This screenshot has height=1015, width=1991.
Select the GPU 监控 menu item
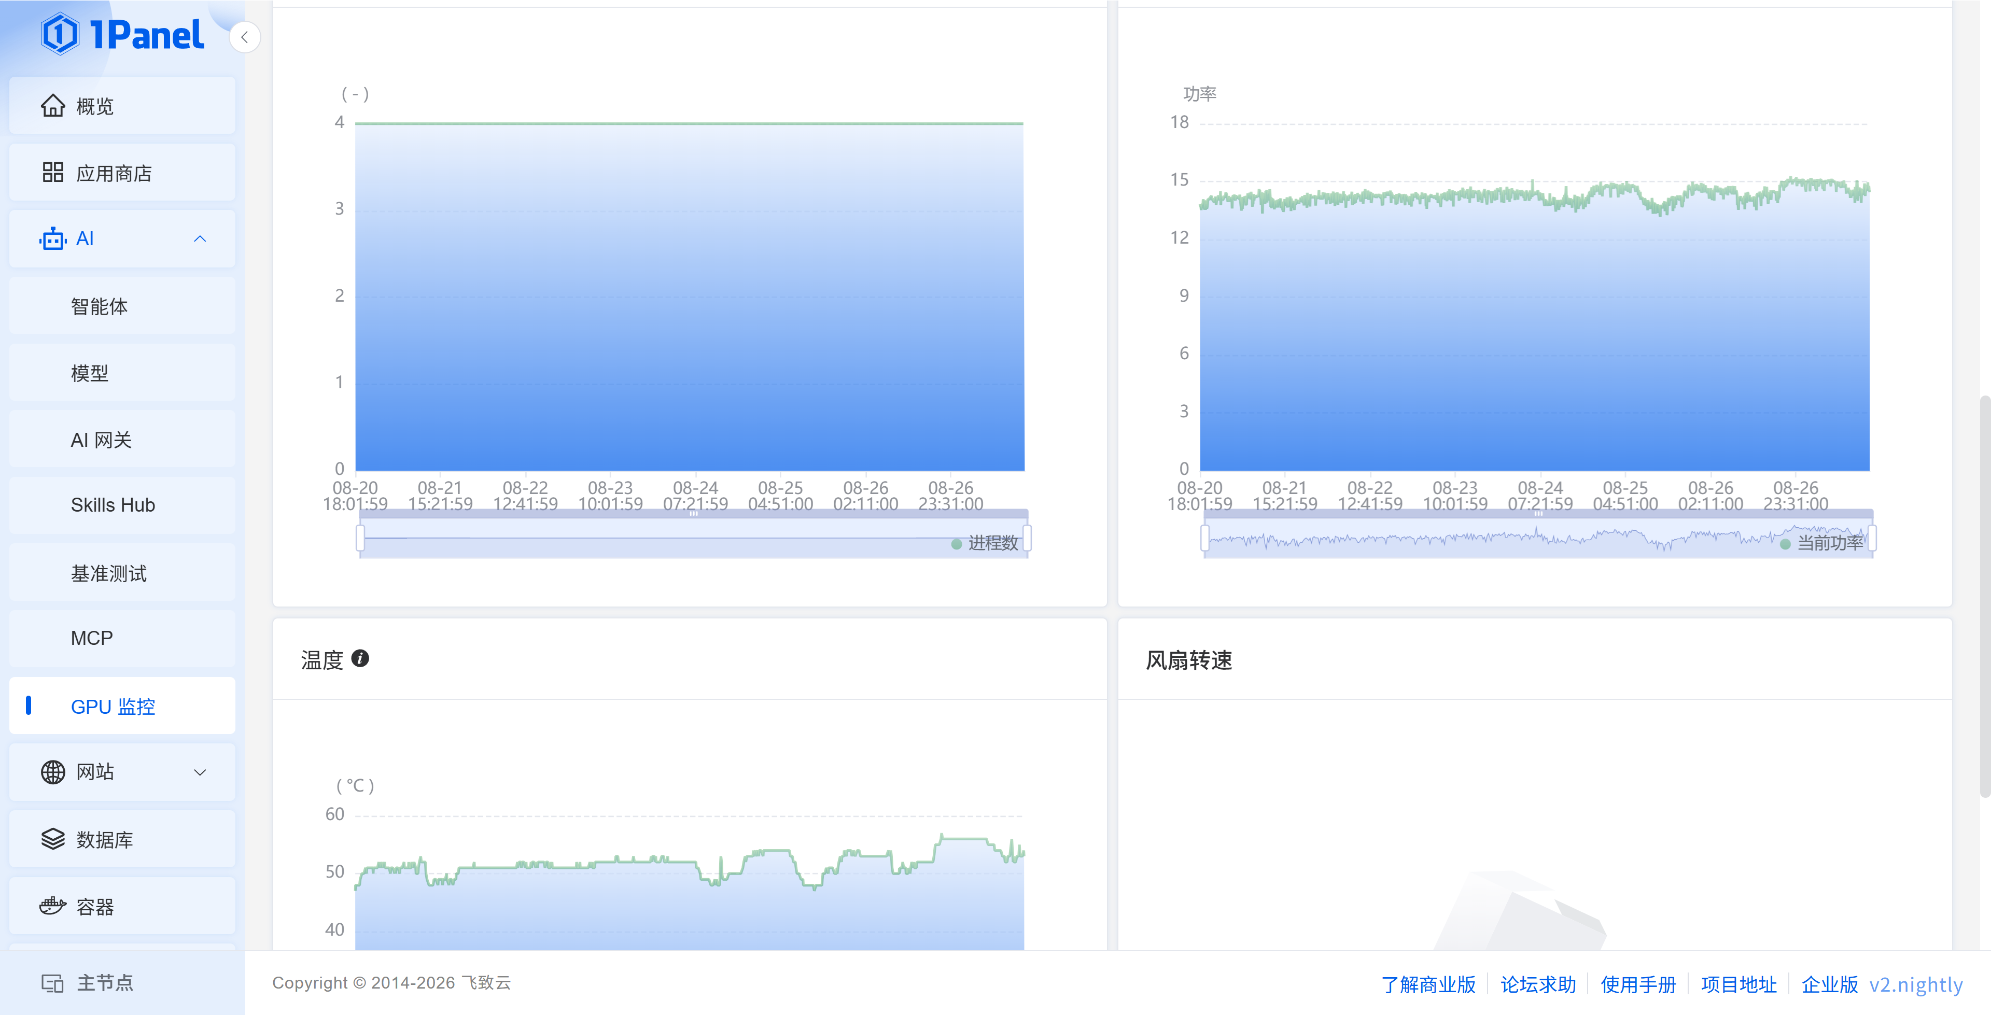122,706
